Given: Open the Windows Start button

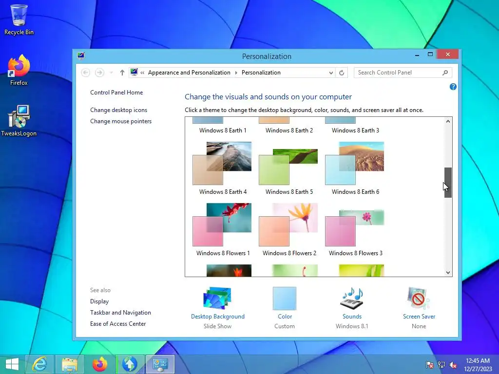Looking at the screenshot, I should click(x=12, y=364).
